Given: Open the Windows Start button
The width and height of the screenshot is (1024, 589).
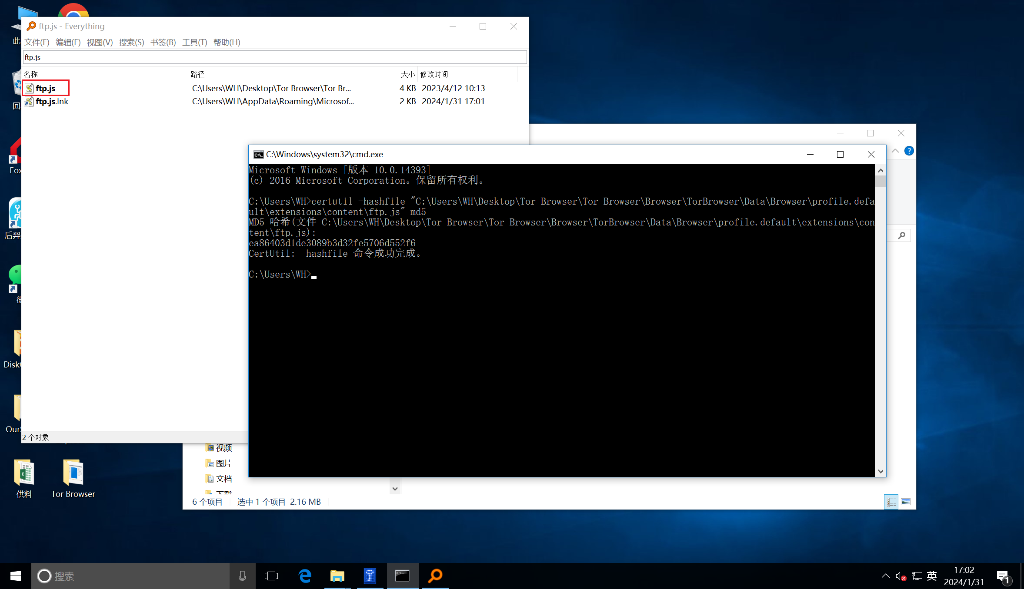Looking at the screenshot, I should [x=16, y=576].
